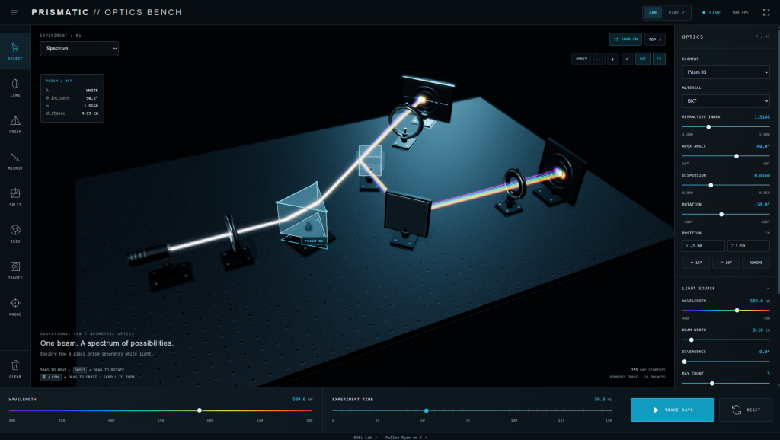
Task: Toggle the Snap On grid setting
Action: pyautogui.click(x=625, y=40)
